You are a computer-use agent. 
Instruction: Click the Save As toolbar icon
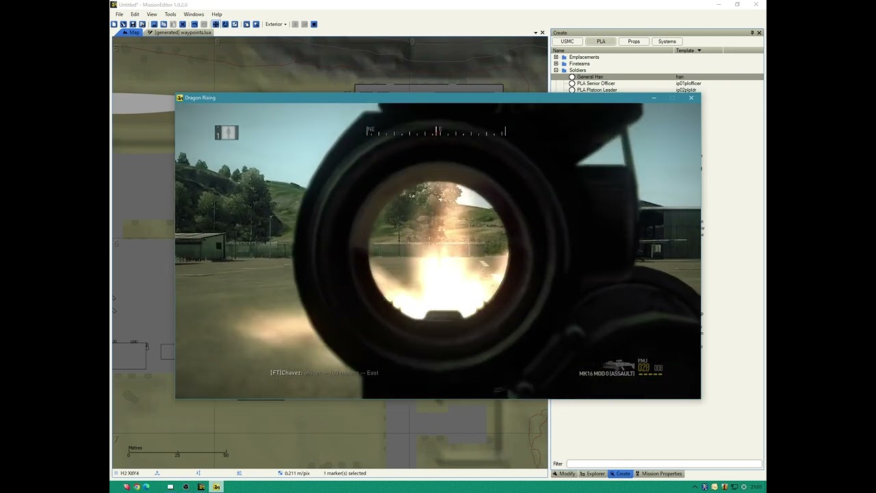142,24
